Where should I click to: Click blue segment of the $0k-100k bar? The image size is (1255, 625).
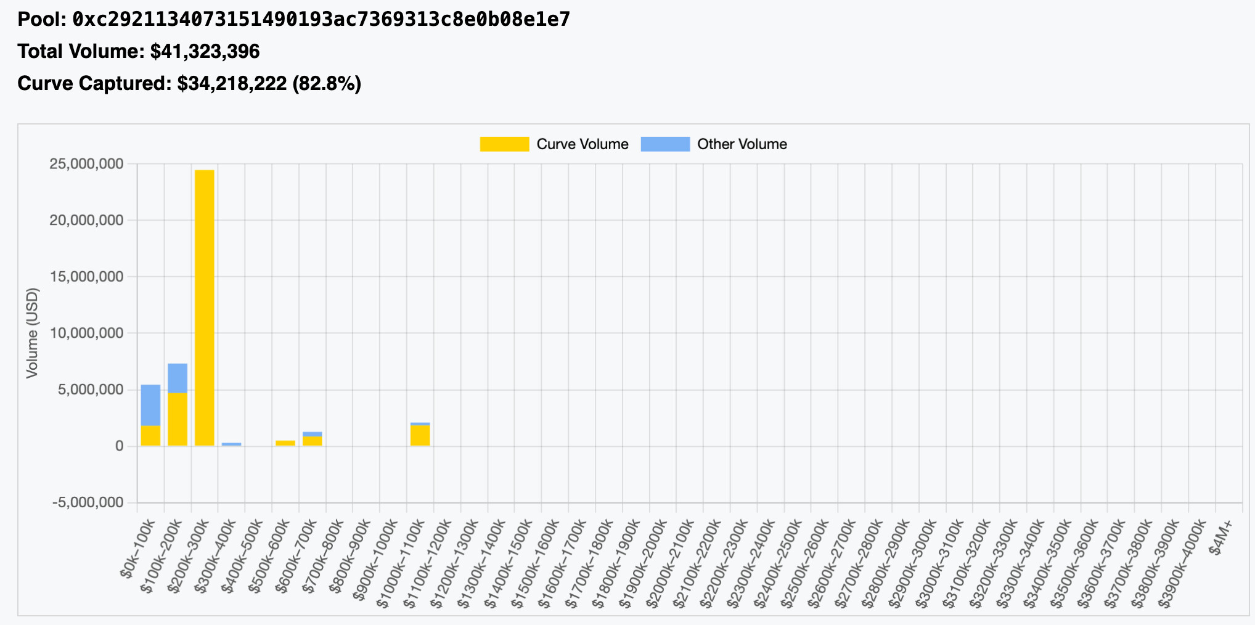(x=150, y=405)
